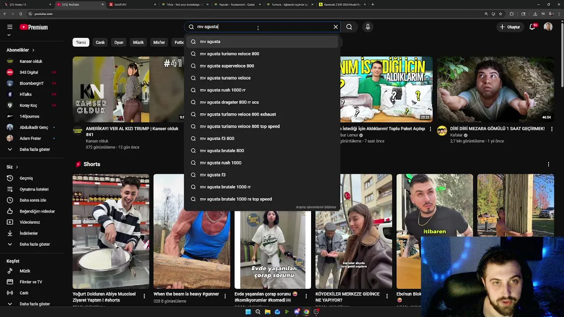Open options for 'Yoğurt Dolduran Abiye' short

click(144, 296)
